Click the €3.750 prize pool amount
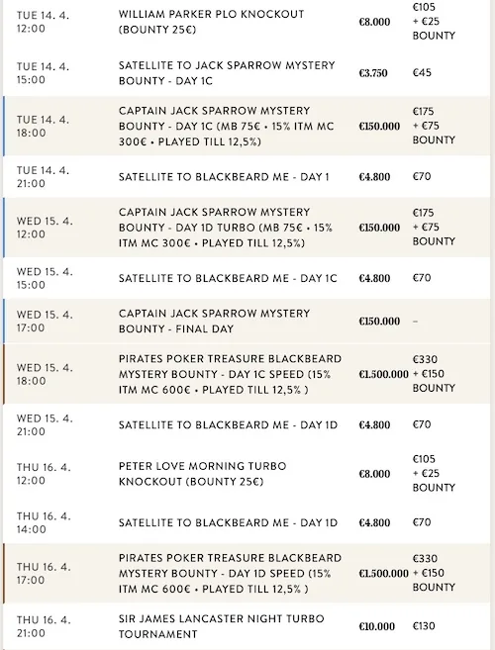 pyautogui.click(x=373, y=73)
